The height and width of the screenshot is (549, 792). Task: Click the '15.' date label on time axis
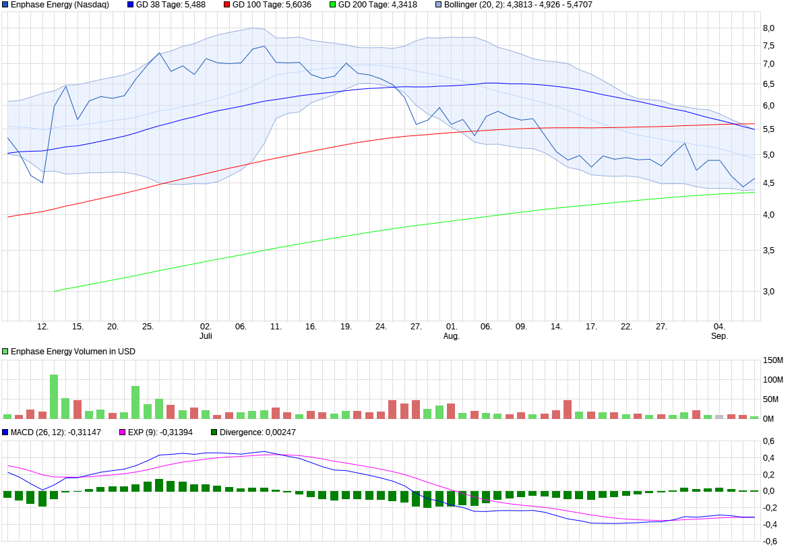(78, 327)
